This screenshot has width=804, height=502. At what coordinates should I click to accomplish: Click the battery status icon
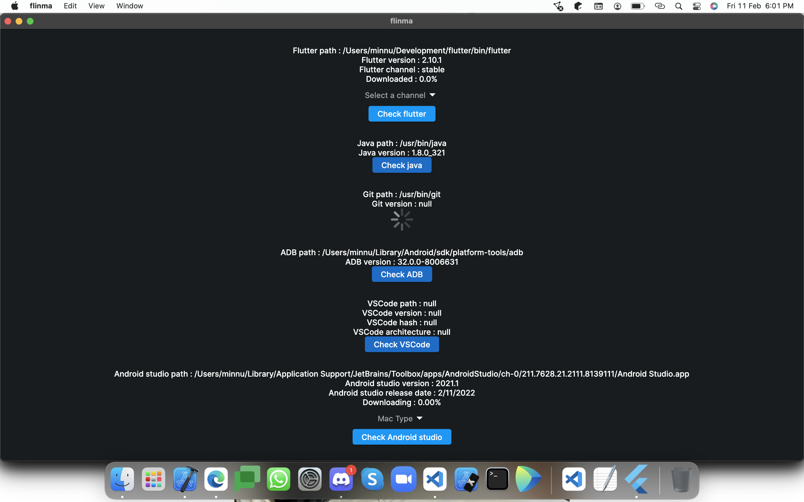pos(638,6)
